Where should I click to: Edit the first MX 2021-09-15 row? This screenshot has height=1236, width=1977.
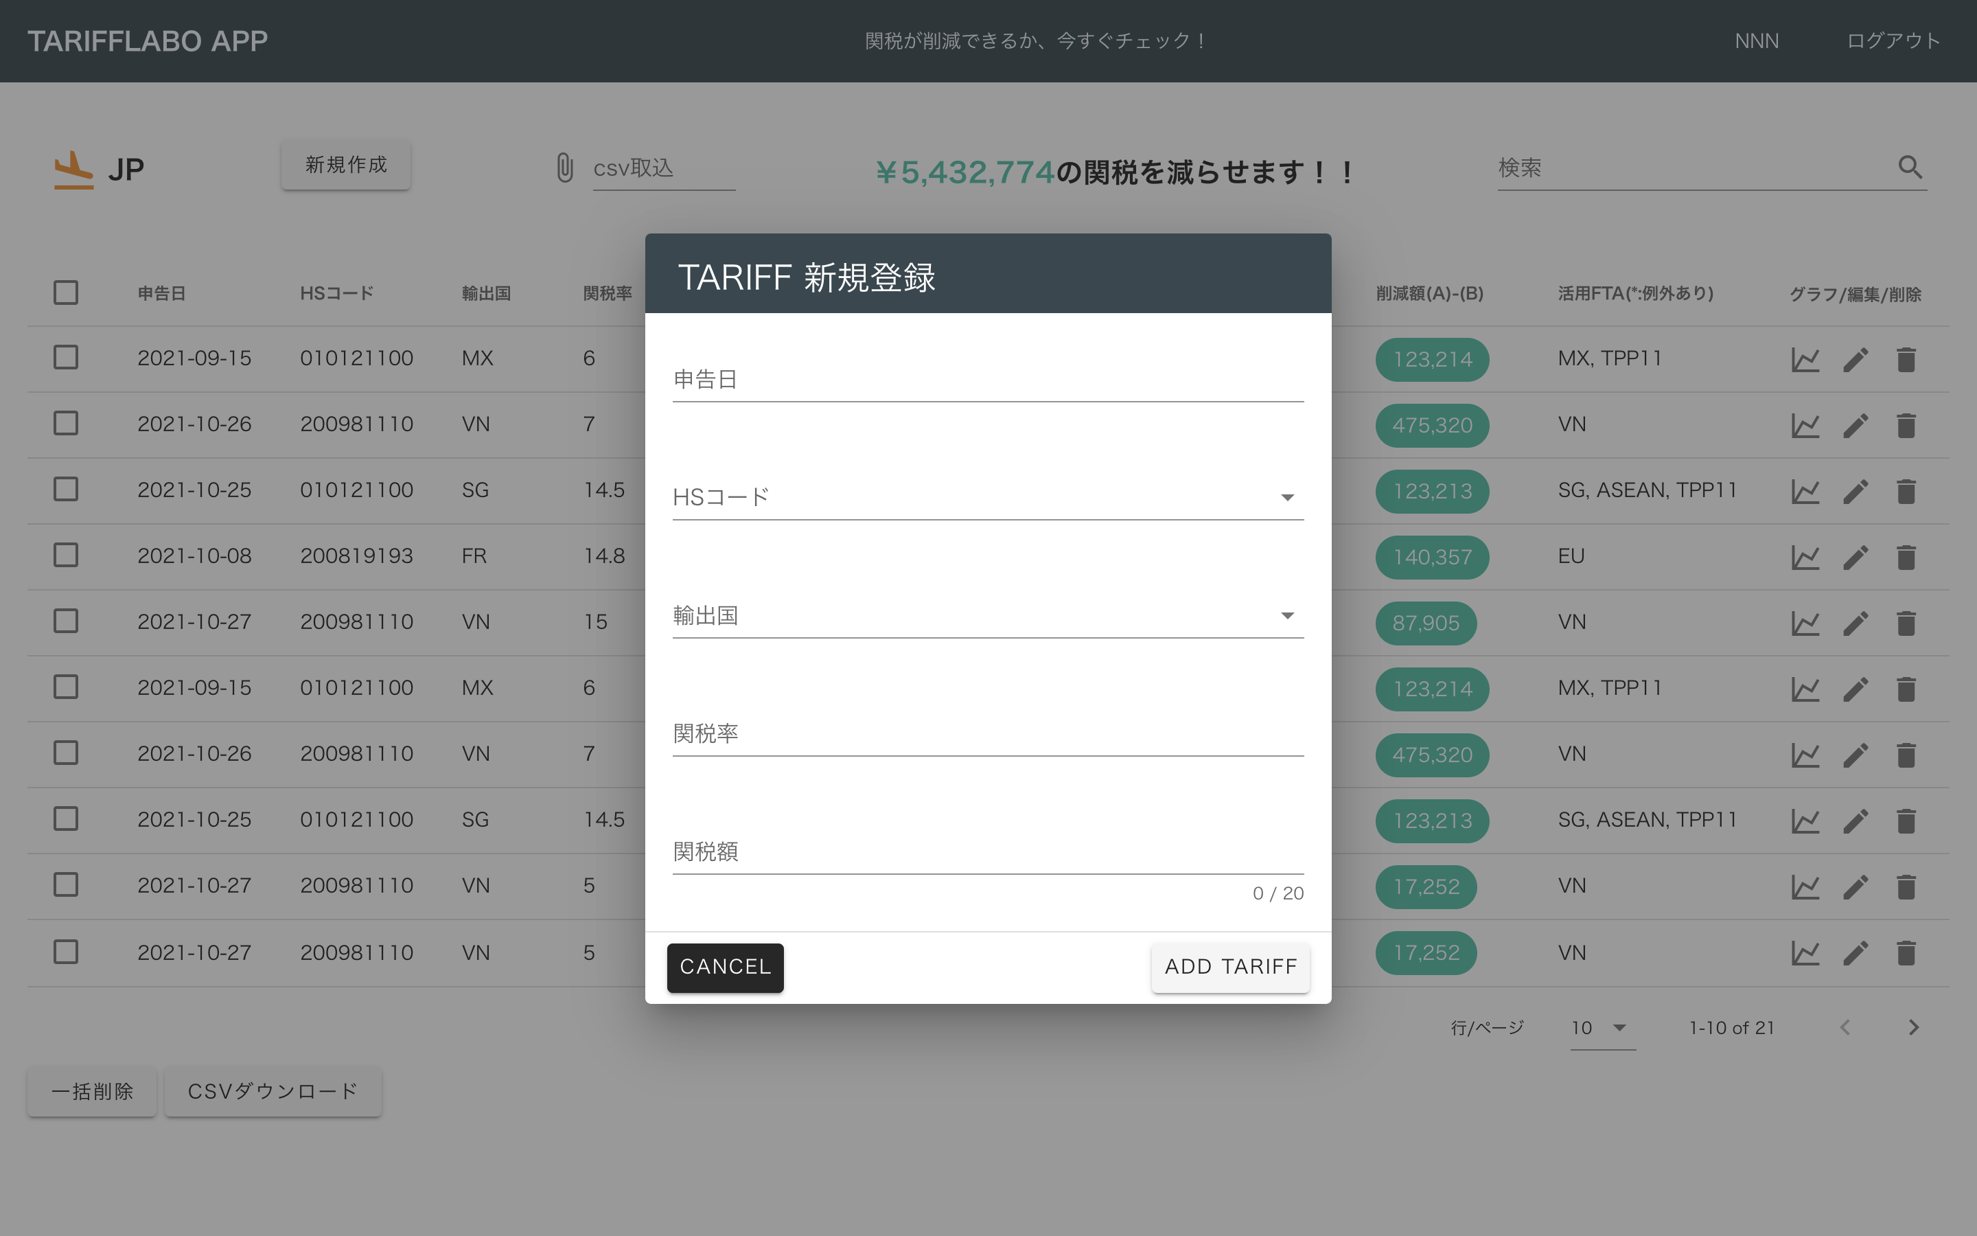[x=1855, y=360]
